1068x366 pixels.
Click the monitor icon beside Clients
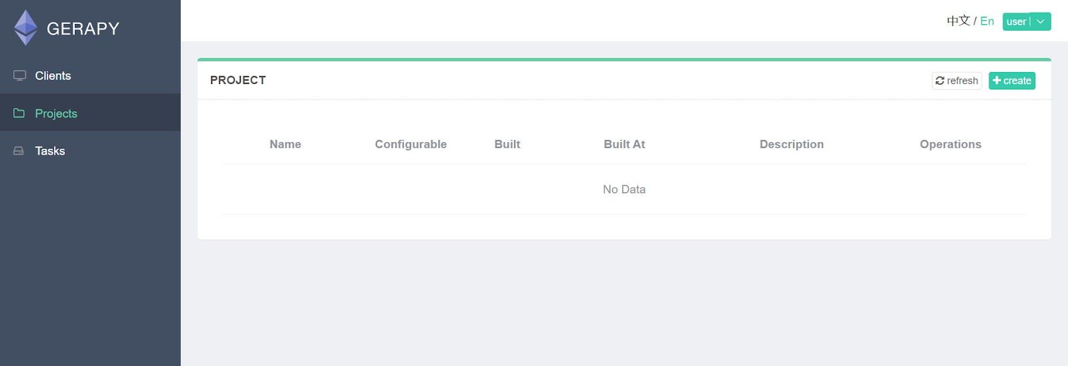click(x=19, y=75)
